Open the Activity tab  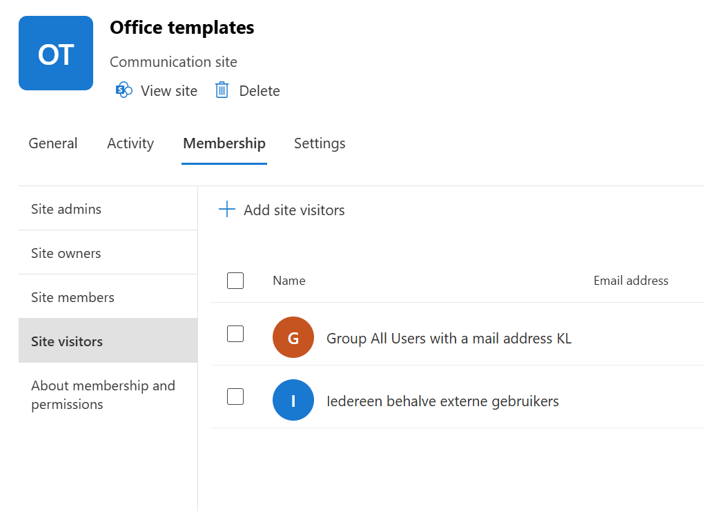[x=130, y=143]
